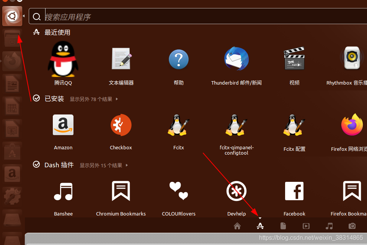Open the 帮助 help application
The image size is (367, 245).
(179, 59)
